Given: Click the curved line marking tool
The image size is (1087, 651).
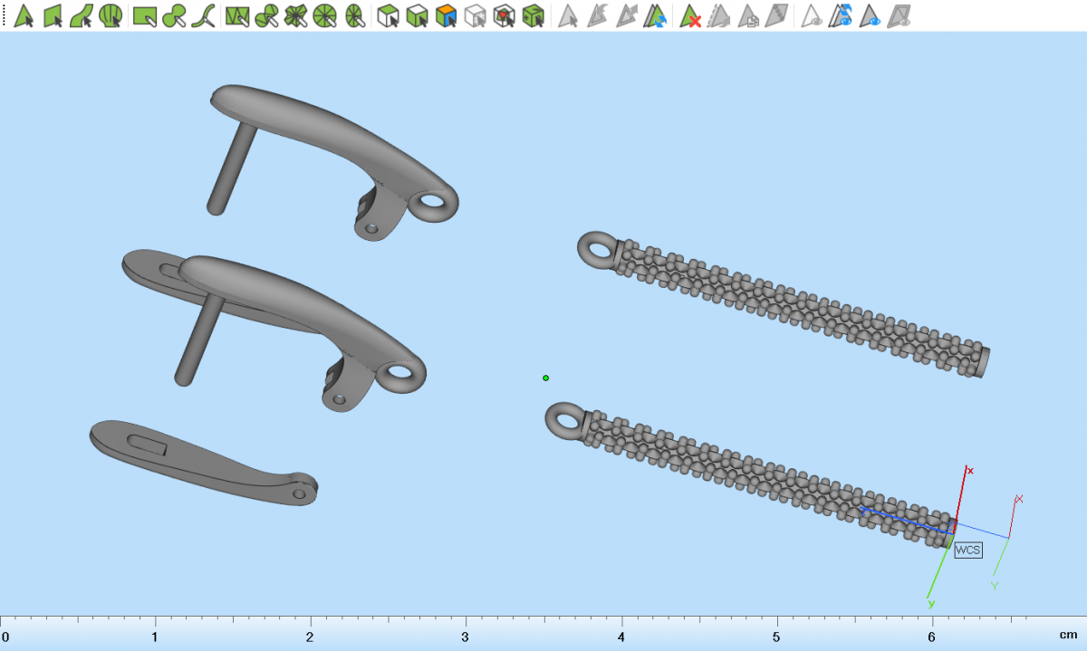Looking at the screenshot, I should [204, 15].
